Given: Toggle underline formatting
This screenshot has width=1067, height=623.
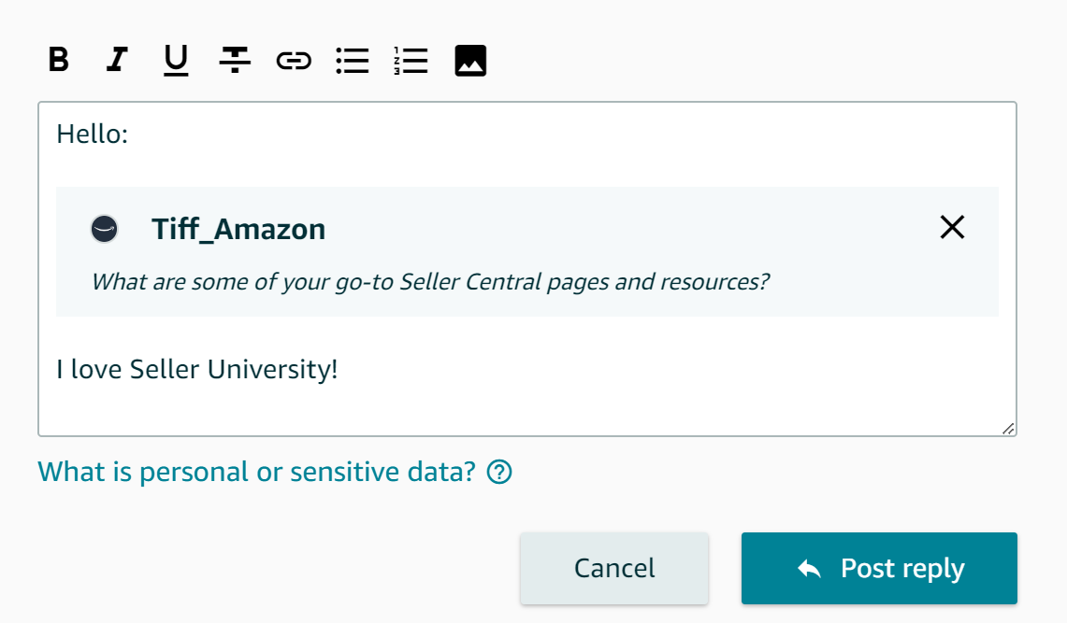Looking at the screenshot, I should [176, 60].
